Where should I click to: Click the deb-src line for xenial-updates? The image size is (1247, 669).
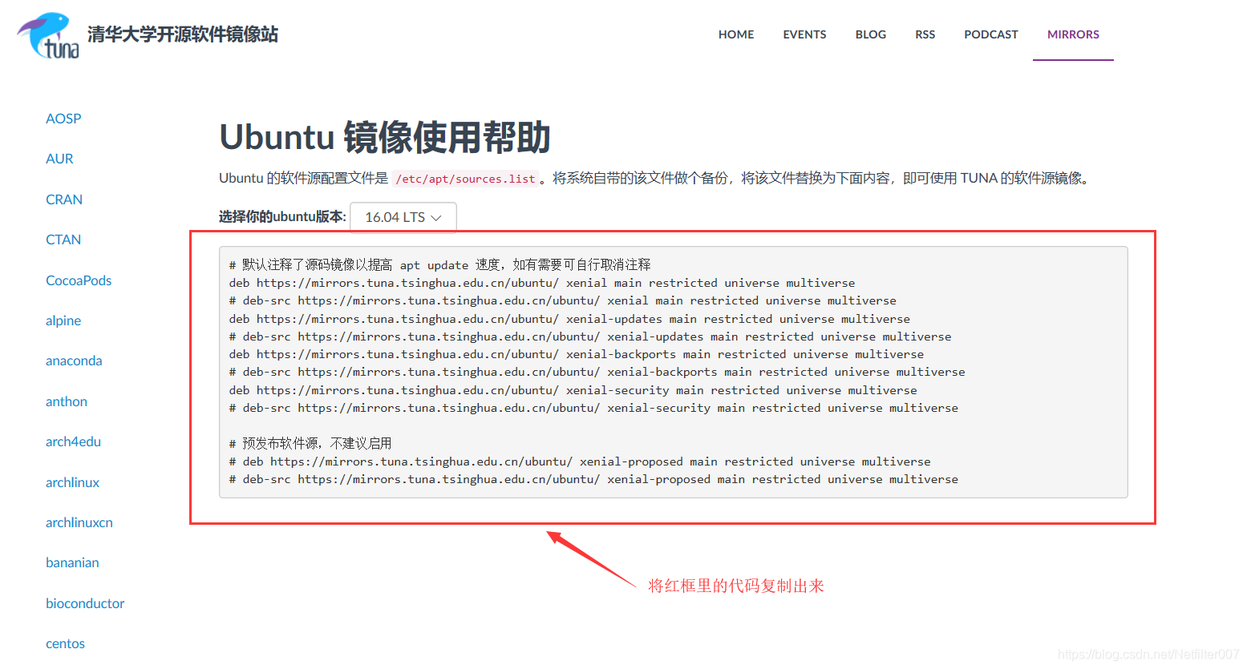click(x=590, y=337)
